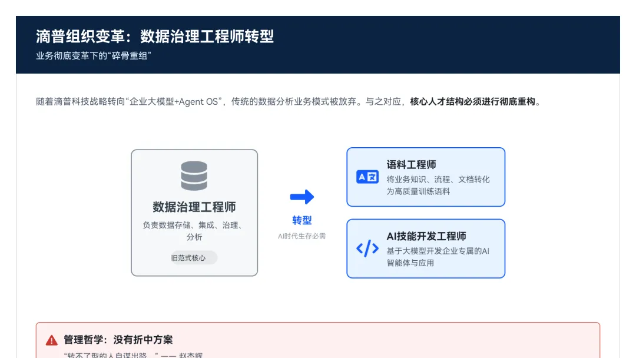
Task: Click the text 将业务知识、流程、文档转化为高质量训练语料
Action: click(x=438, y=185)
